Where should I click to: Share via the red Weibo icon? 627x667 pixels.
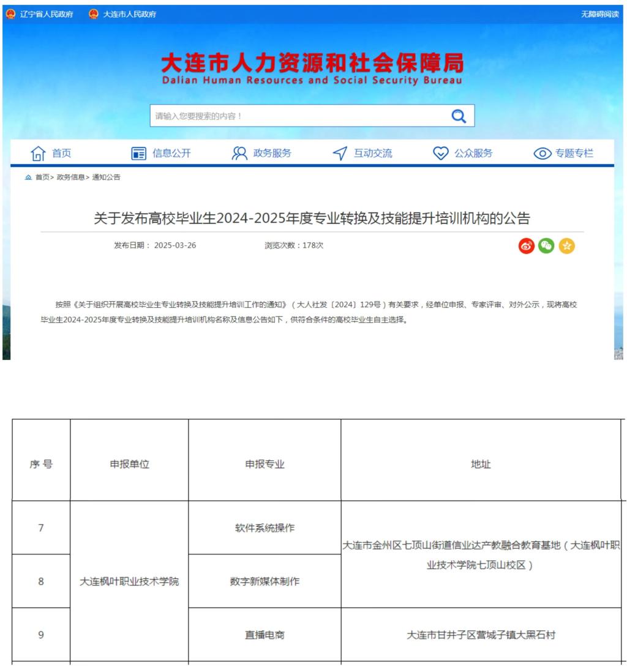click(527, 246)
